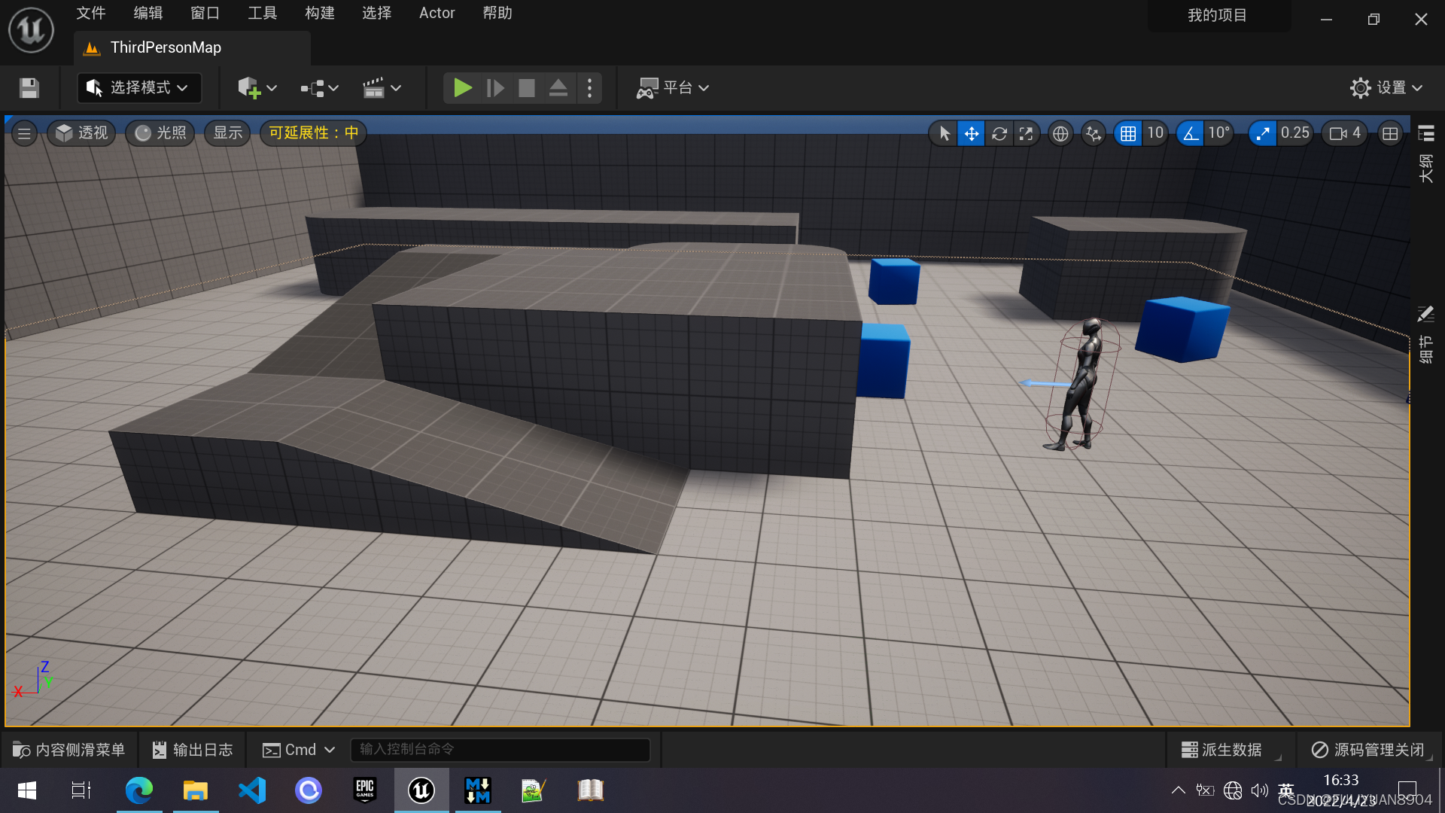Launch Microsoft Edge from taskbar
1445x813 pixels.
tap(139, 790)
